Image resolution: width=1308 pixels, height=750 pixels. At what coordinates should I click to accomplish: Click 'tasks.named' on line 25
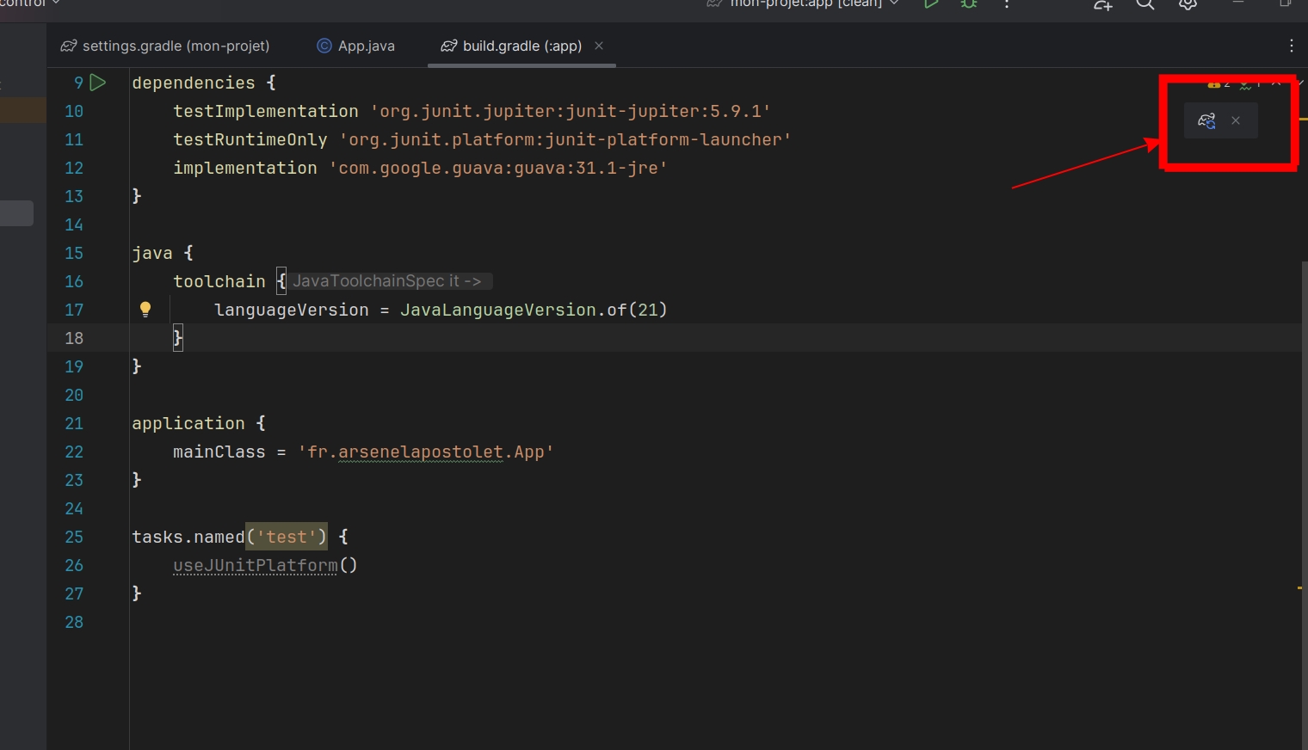(188, 537)
